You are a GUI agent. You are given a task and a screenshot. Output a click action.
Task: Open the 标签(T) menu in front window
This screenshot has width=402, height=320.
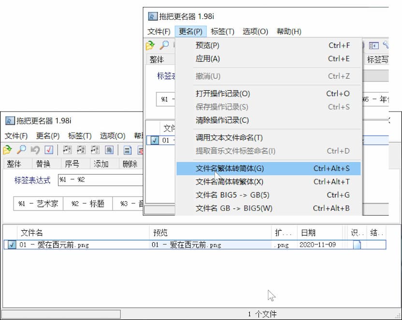point(80,136)
